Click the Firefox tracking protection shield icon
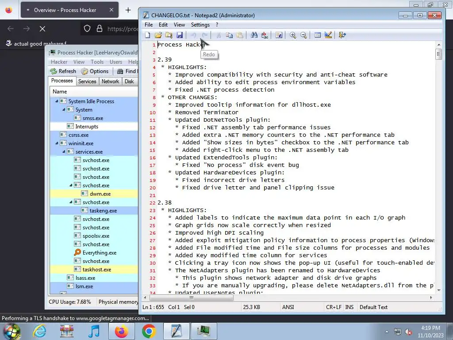Image resolution: width=453 pixels, height=340 pixels. pos(87,29)
